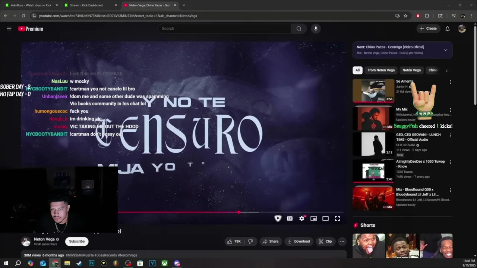
Task: Toggle theater mode view
Action: [326, 218]
